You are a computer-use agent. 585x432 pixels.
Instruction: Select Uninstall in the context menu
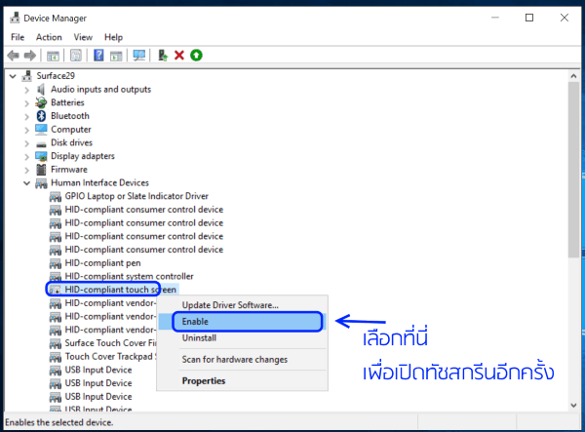[x=199, y=337]
